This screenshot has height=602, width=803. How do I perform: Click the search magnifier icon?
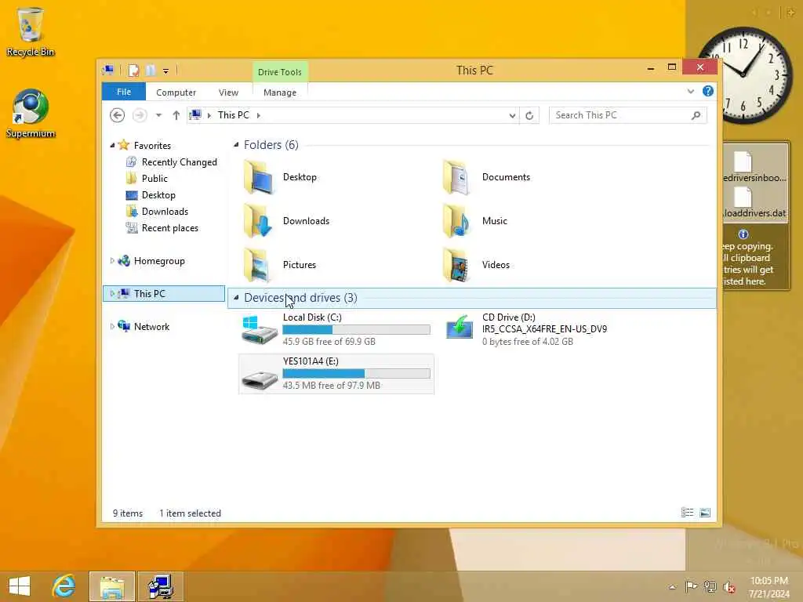click(x=696, y=115)
